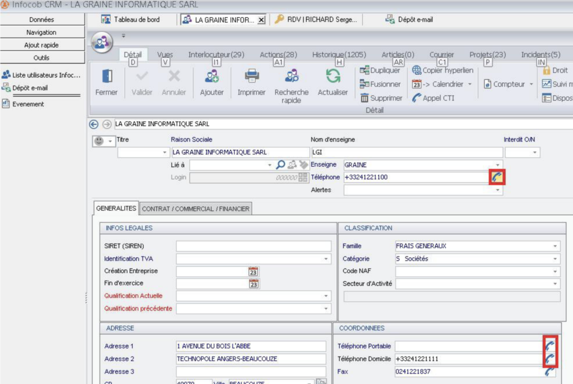Go forward with the right arrow navigation icon
573x384 pixels.
pos(107,125)
